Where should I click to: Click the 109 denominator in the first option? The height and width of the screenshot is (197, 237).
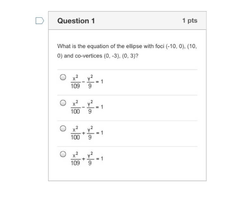click(75, 86)
